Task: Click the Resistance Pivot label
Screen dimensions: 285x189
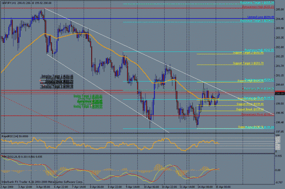Action: pos(259,89)
